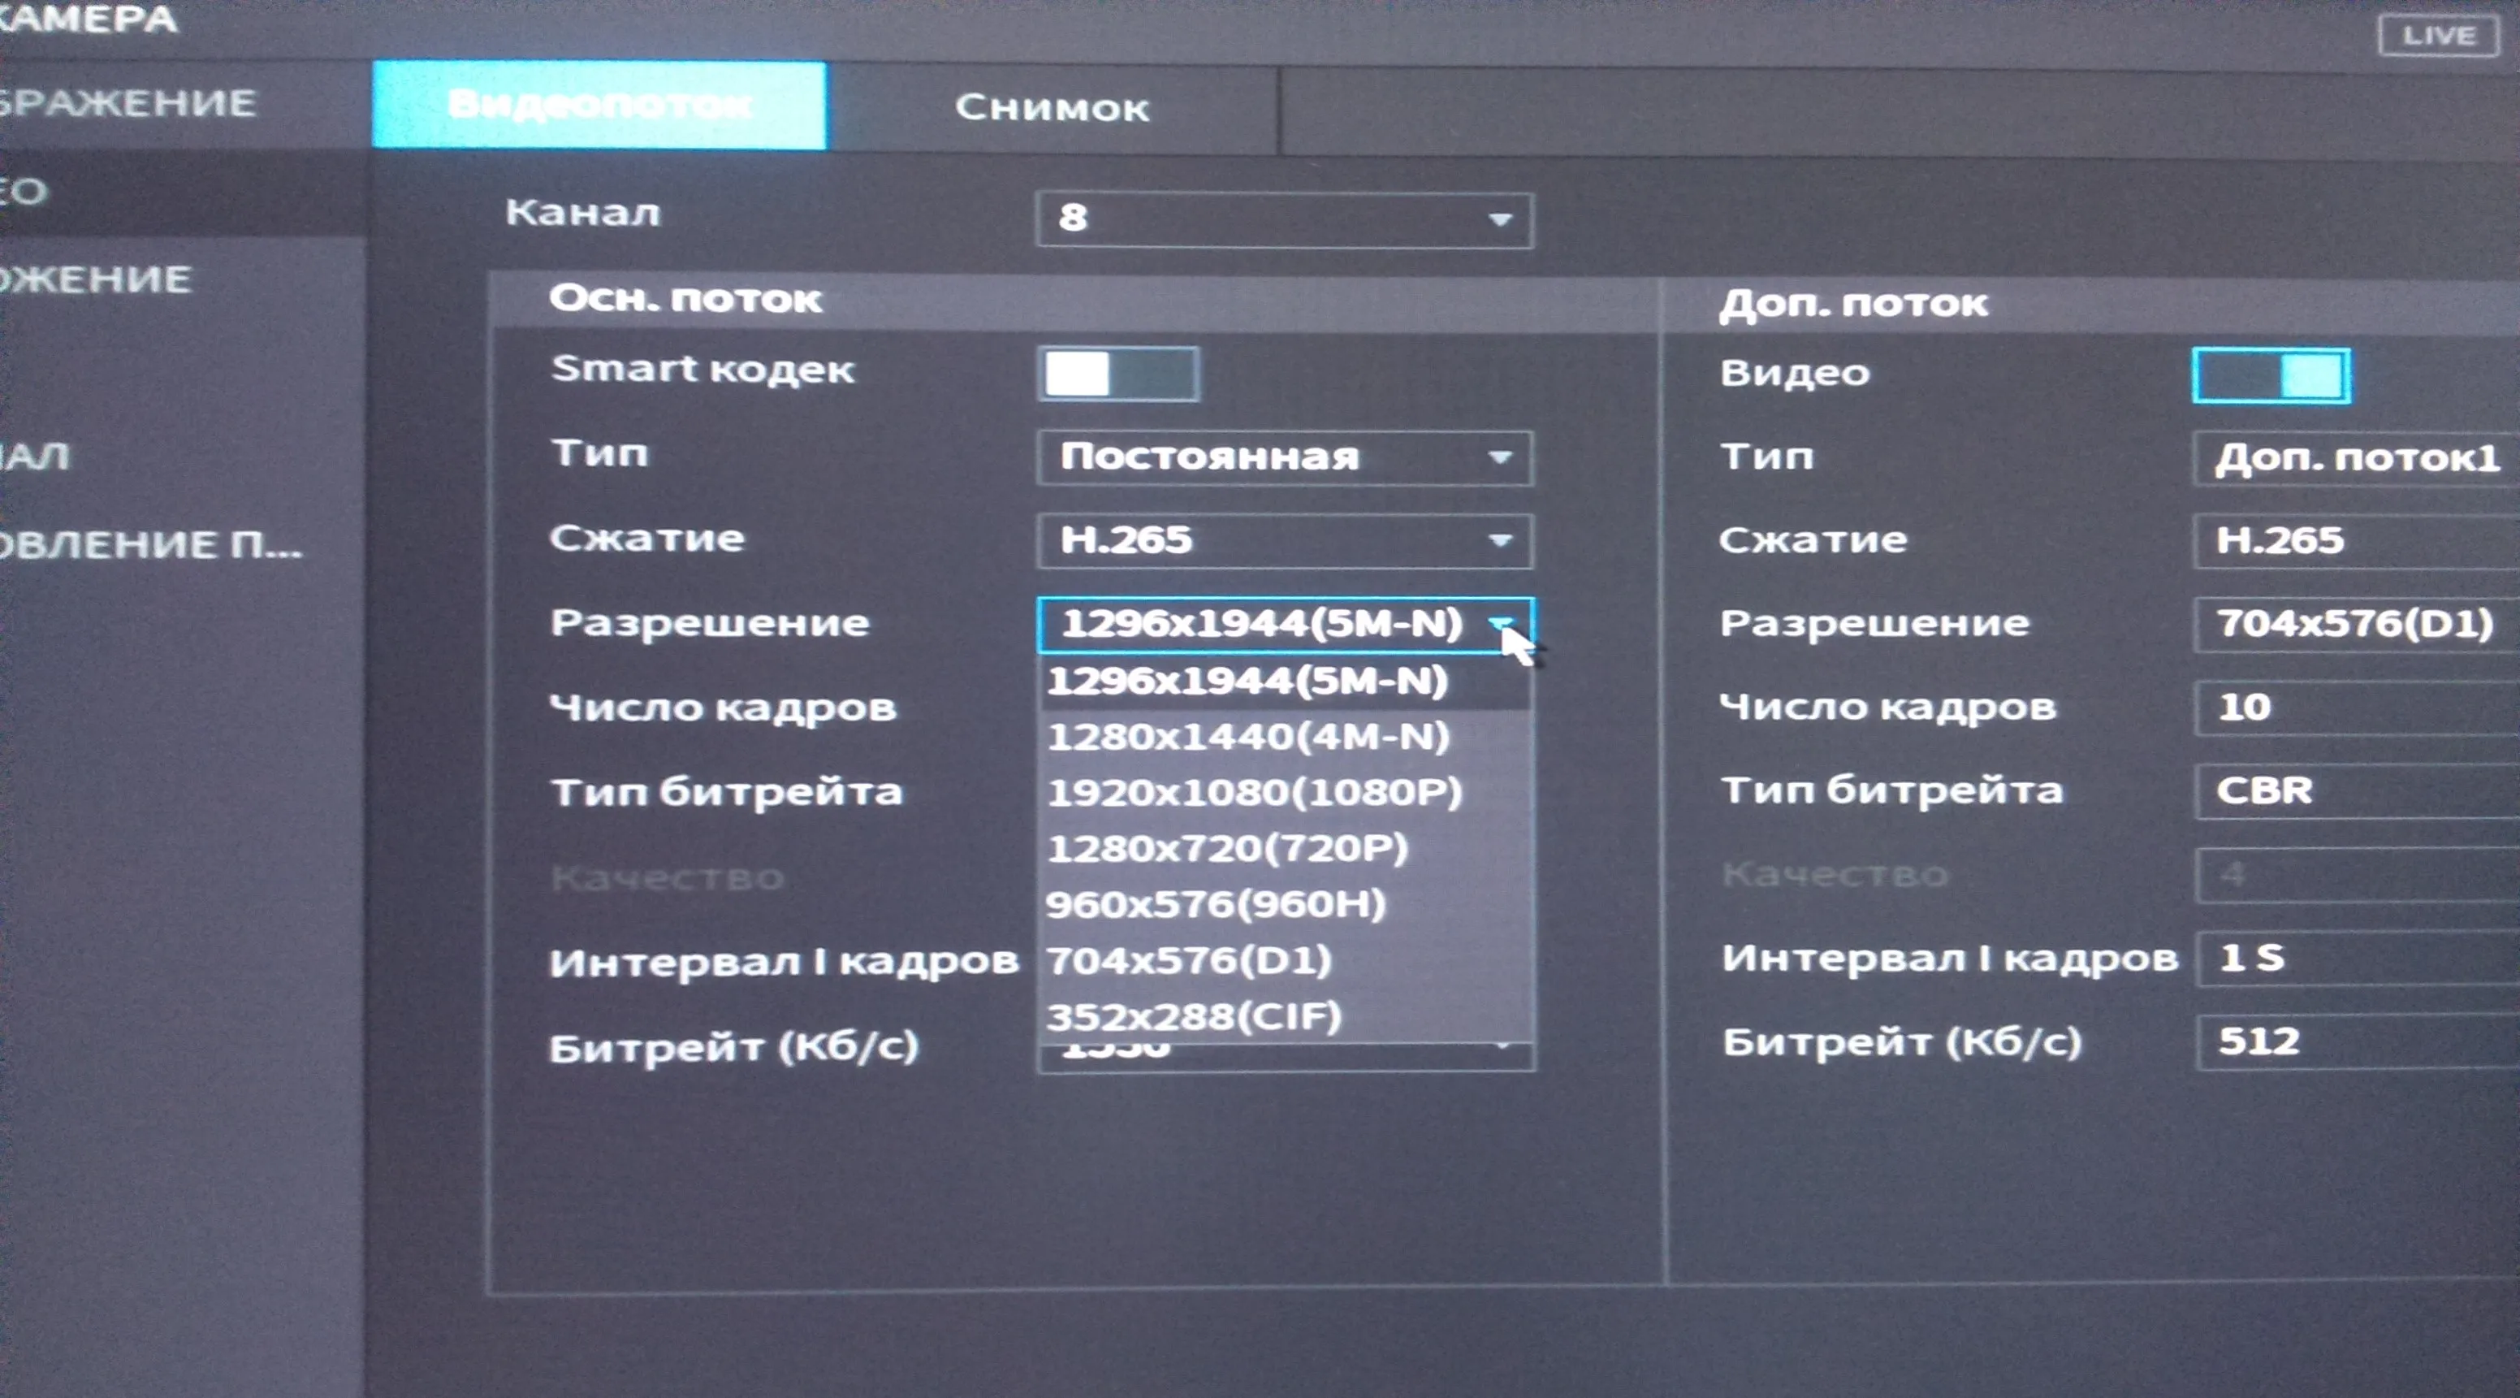Open sub stream Тип Доп. поток1 field
Image resolution: width=2520 pixels, height=1398 pixels.
[x=2356, y=458]
